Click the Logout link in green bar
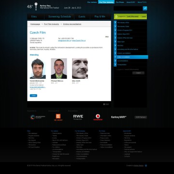Screen dimensions: 174x174 tap(144, 16)
